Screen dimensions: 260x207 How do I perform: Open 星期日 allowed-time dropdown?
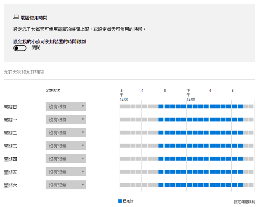coord(66,106)
